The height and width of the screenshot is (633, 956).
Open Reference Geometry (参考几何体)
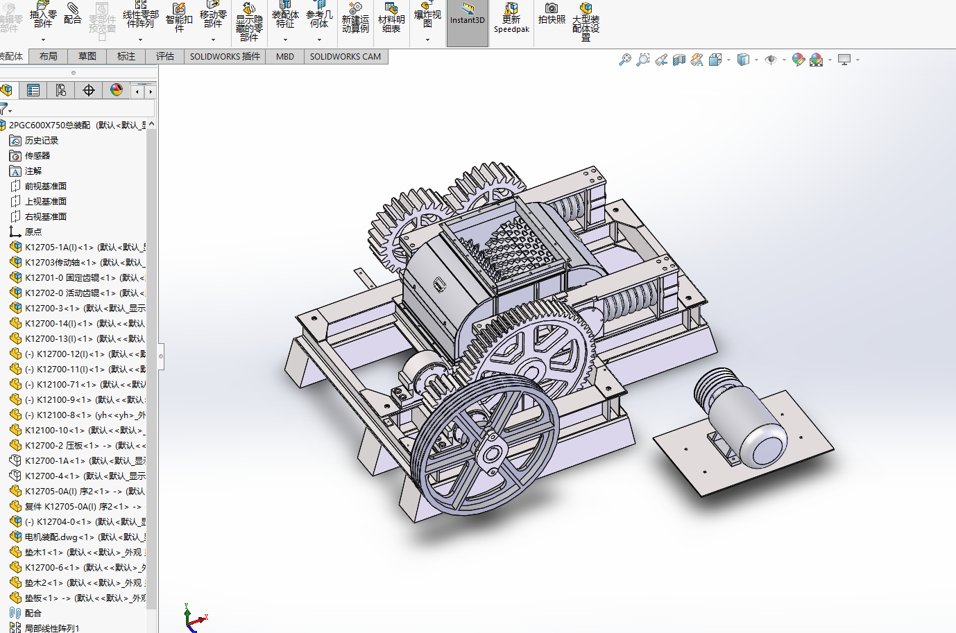(319, 14)
